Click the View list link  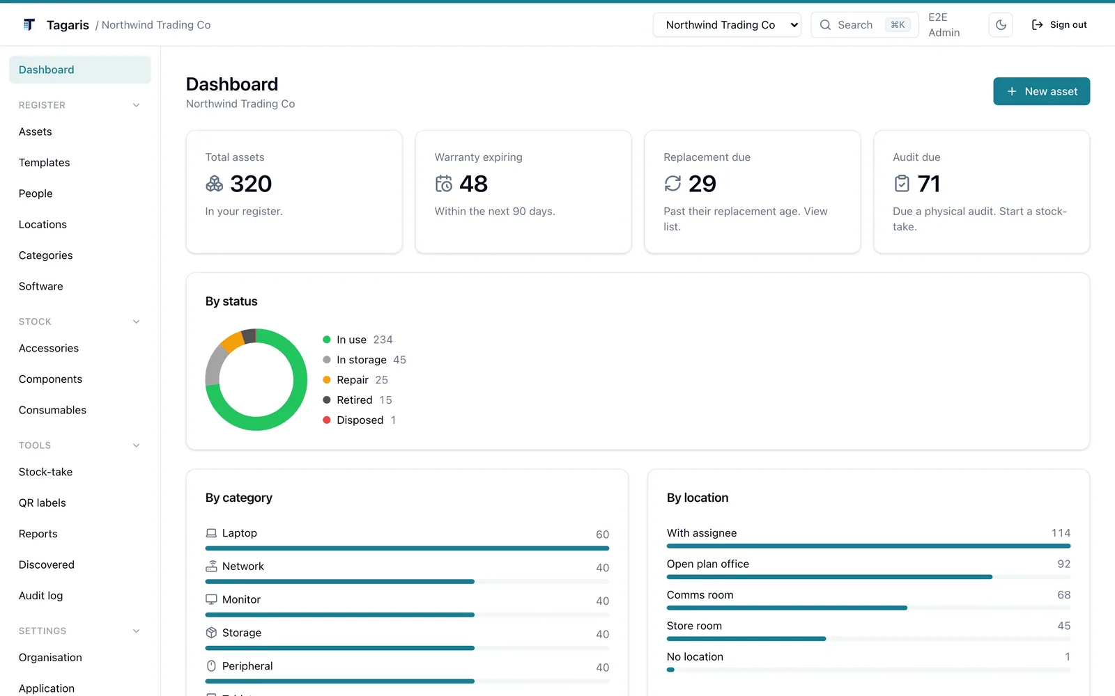coord(746,219)
